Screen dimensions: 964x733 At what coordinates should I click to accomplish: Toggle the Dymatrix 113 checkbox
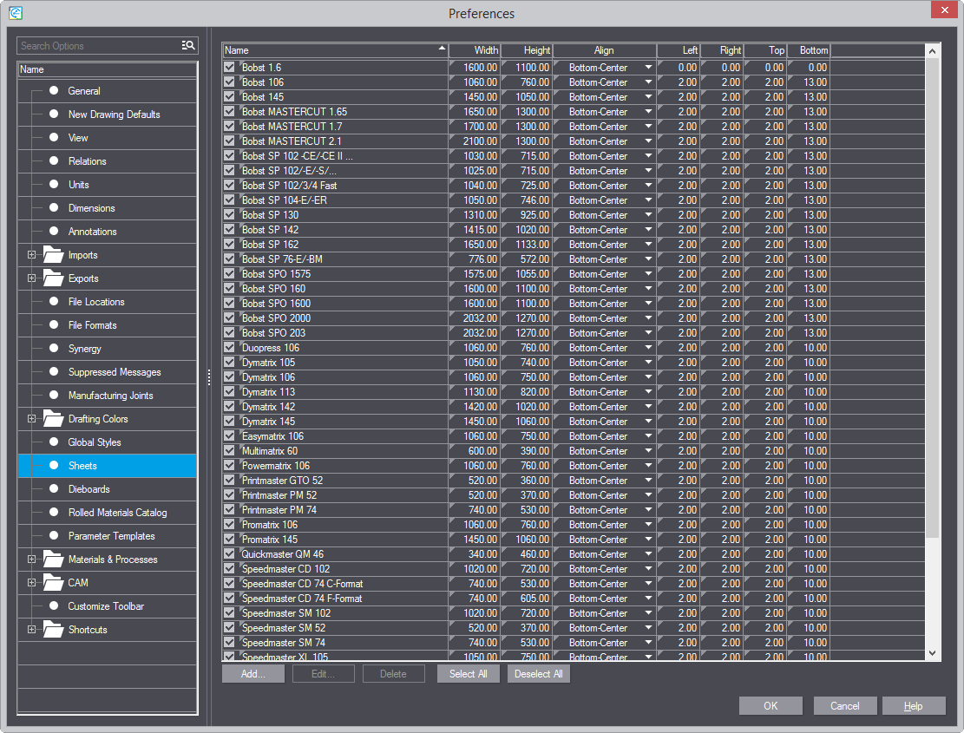(229, 391)
